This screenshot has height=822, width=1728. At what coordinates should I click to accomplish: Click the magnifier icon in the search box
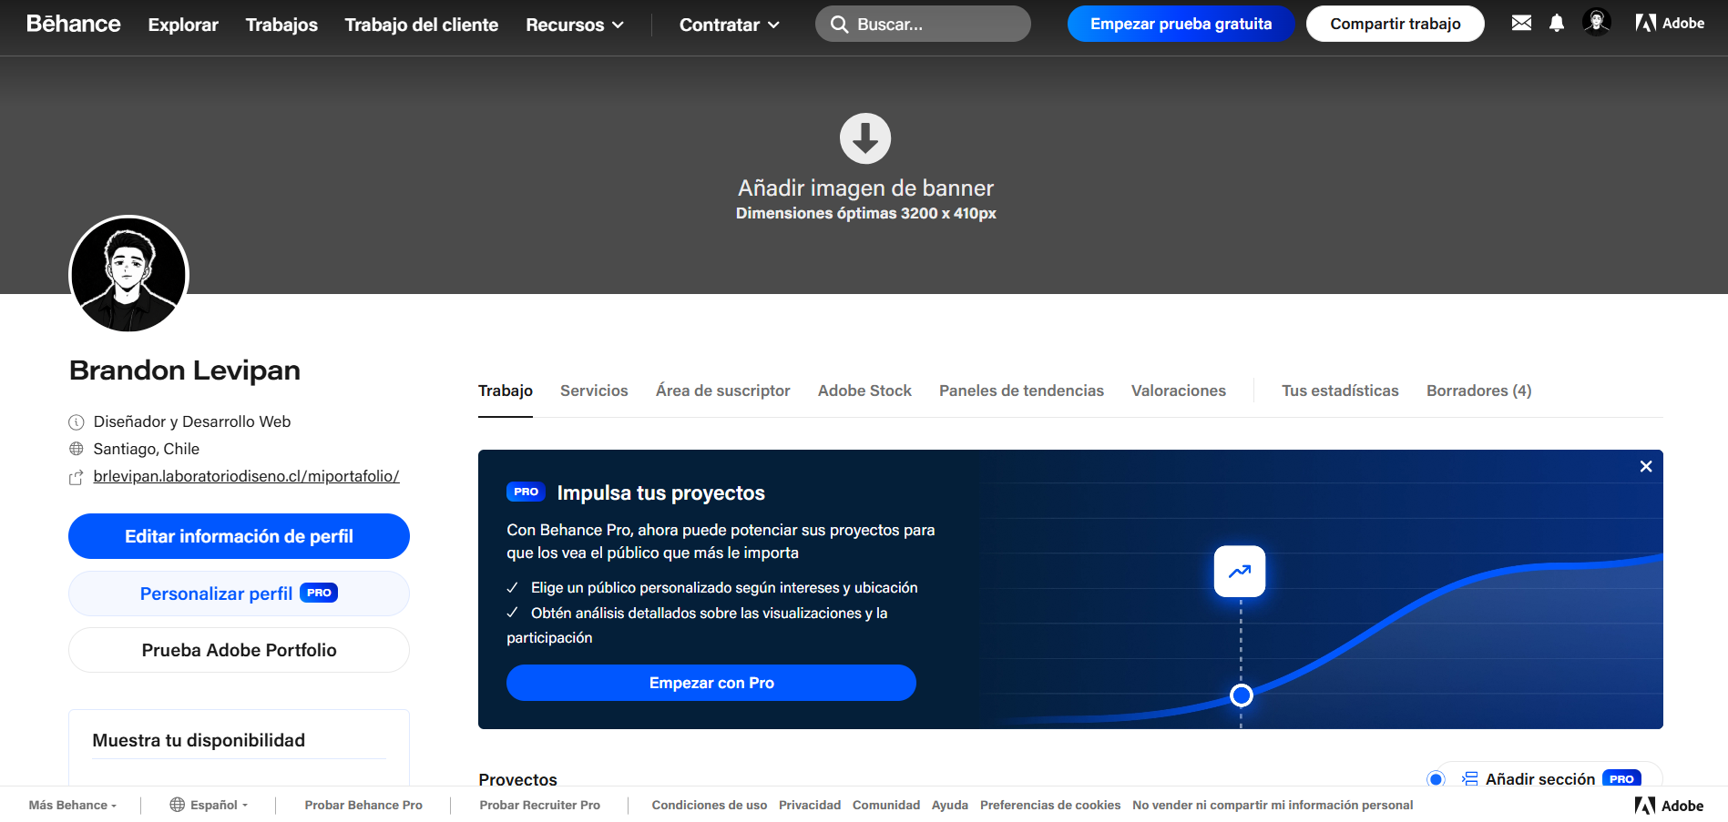[839, 25]
